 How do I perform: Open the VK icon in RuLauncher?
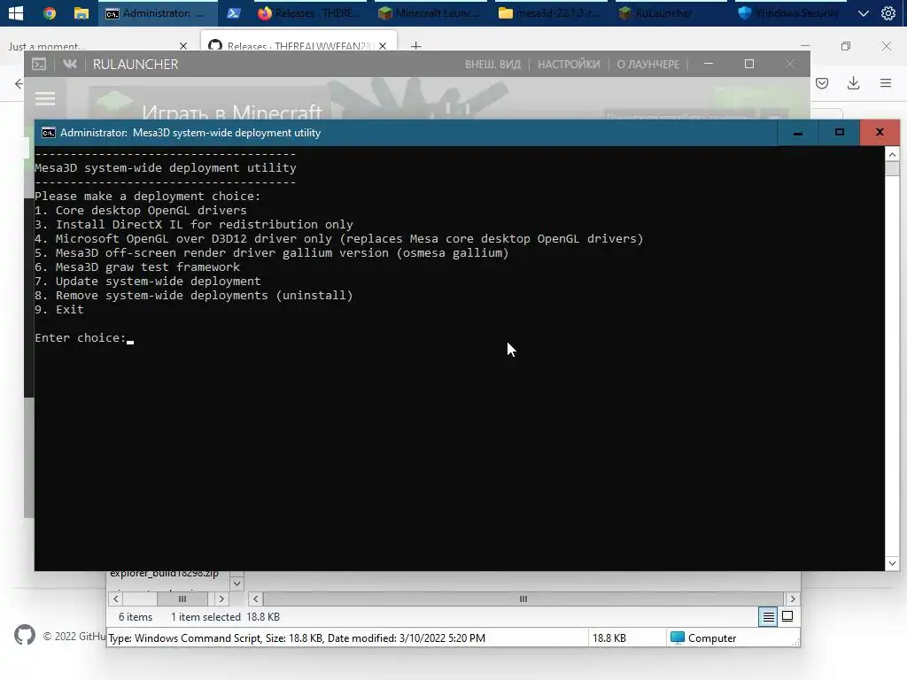(x=70, y=64)
